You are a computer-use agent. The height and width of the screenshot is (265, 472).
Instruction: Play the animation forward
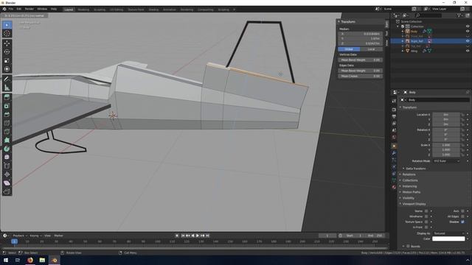click(x=198, y=236)
